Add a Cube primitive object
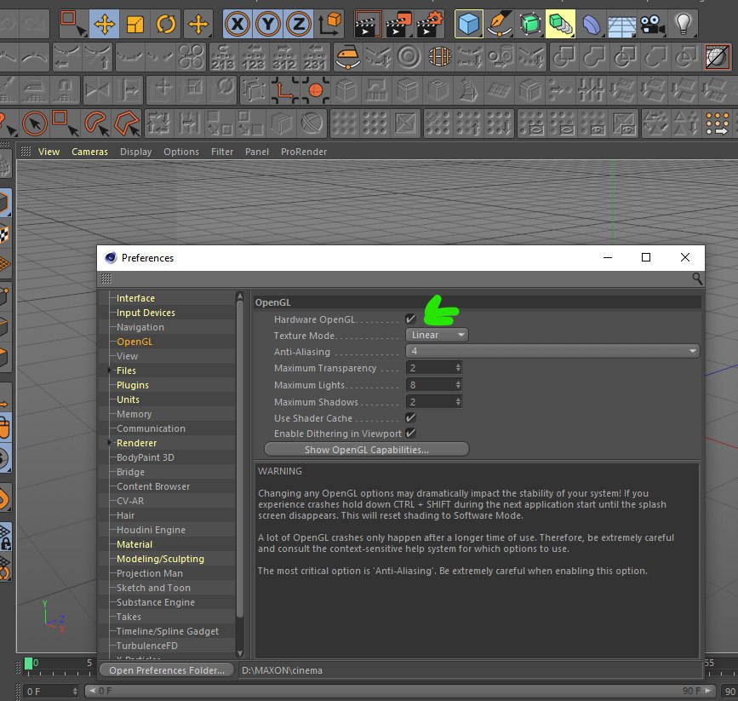Screen dimensions: 738x701 469,23
